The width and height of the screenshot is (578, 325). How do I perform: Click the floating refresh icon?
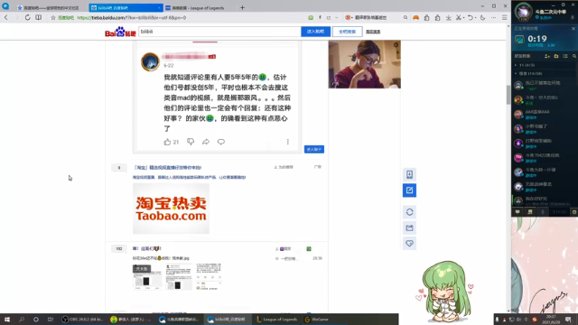pos(409,212)
